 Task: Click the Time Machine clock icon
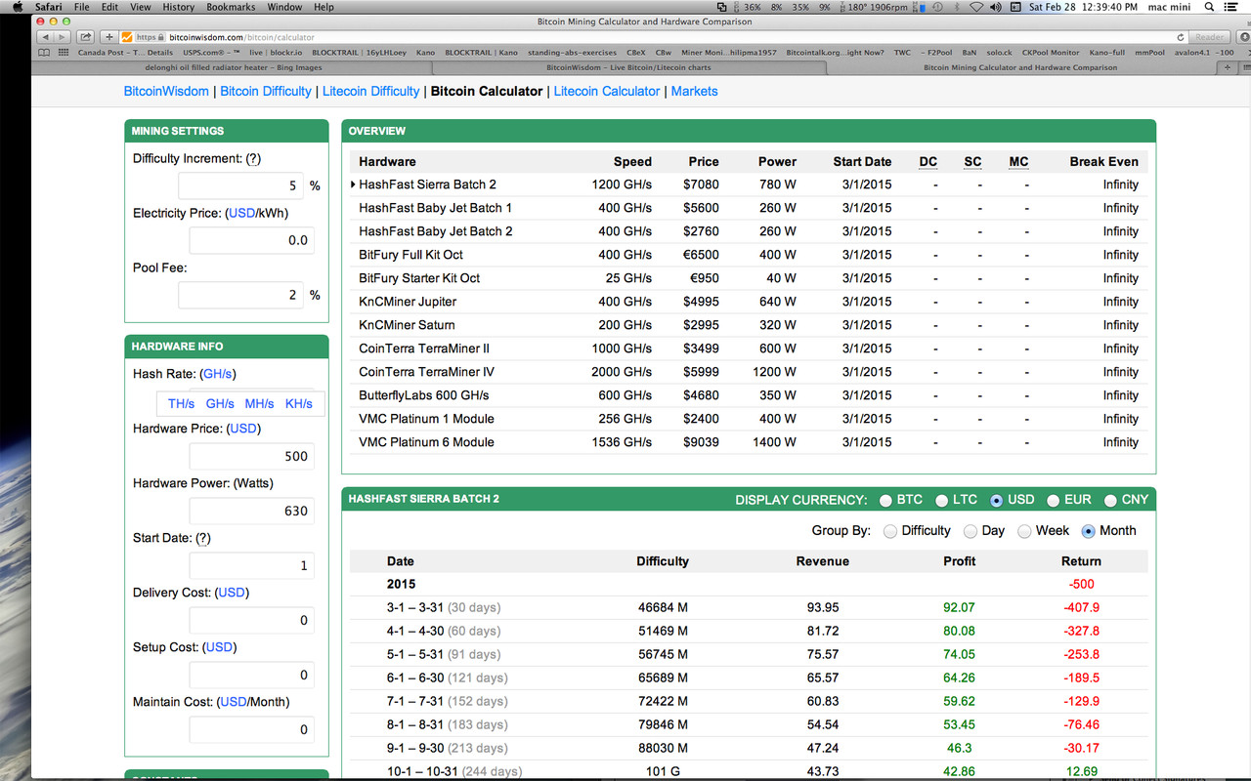(x=936, y=7)
